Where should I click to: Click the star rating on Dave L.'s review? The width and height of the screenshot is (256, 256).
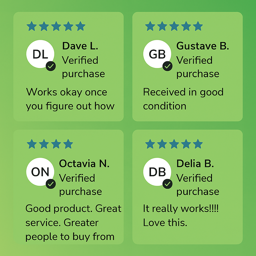pyautogui.click(x=56, y=26)
